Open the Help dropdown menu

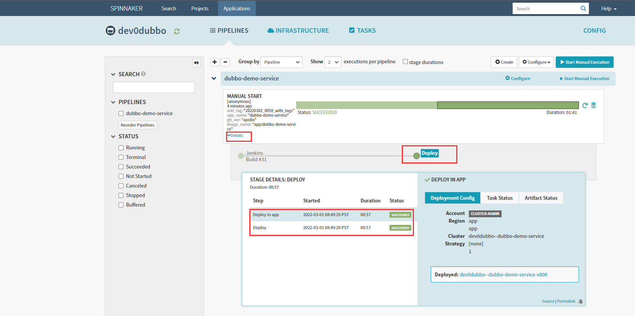tap(609, 8)
